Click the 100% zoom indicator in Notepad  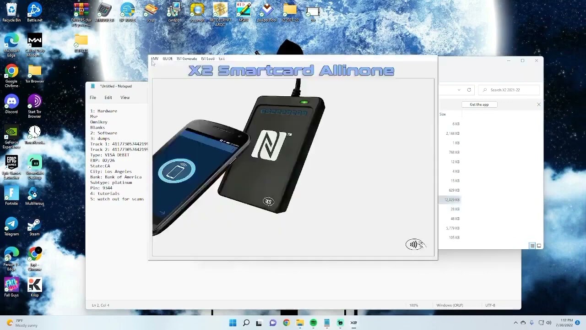[x=414, y=305]
